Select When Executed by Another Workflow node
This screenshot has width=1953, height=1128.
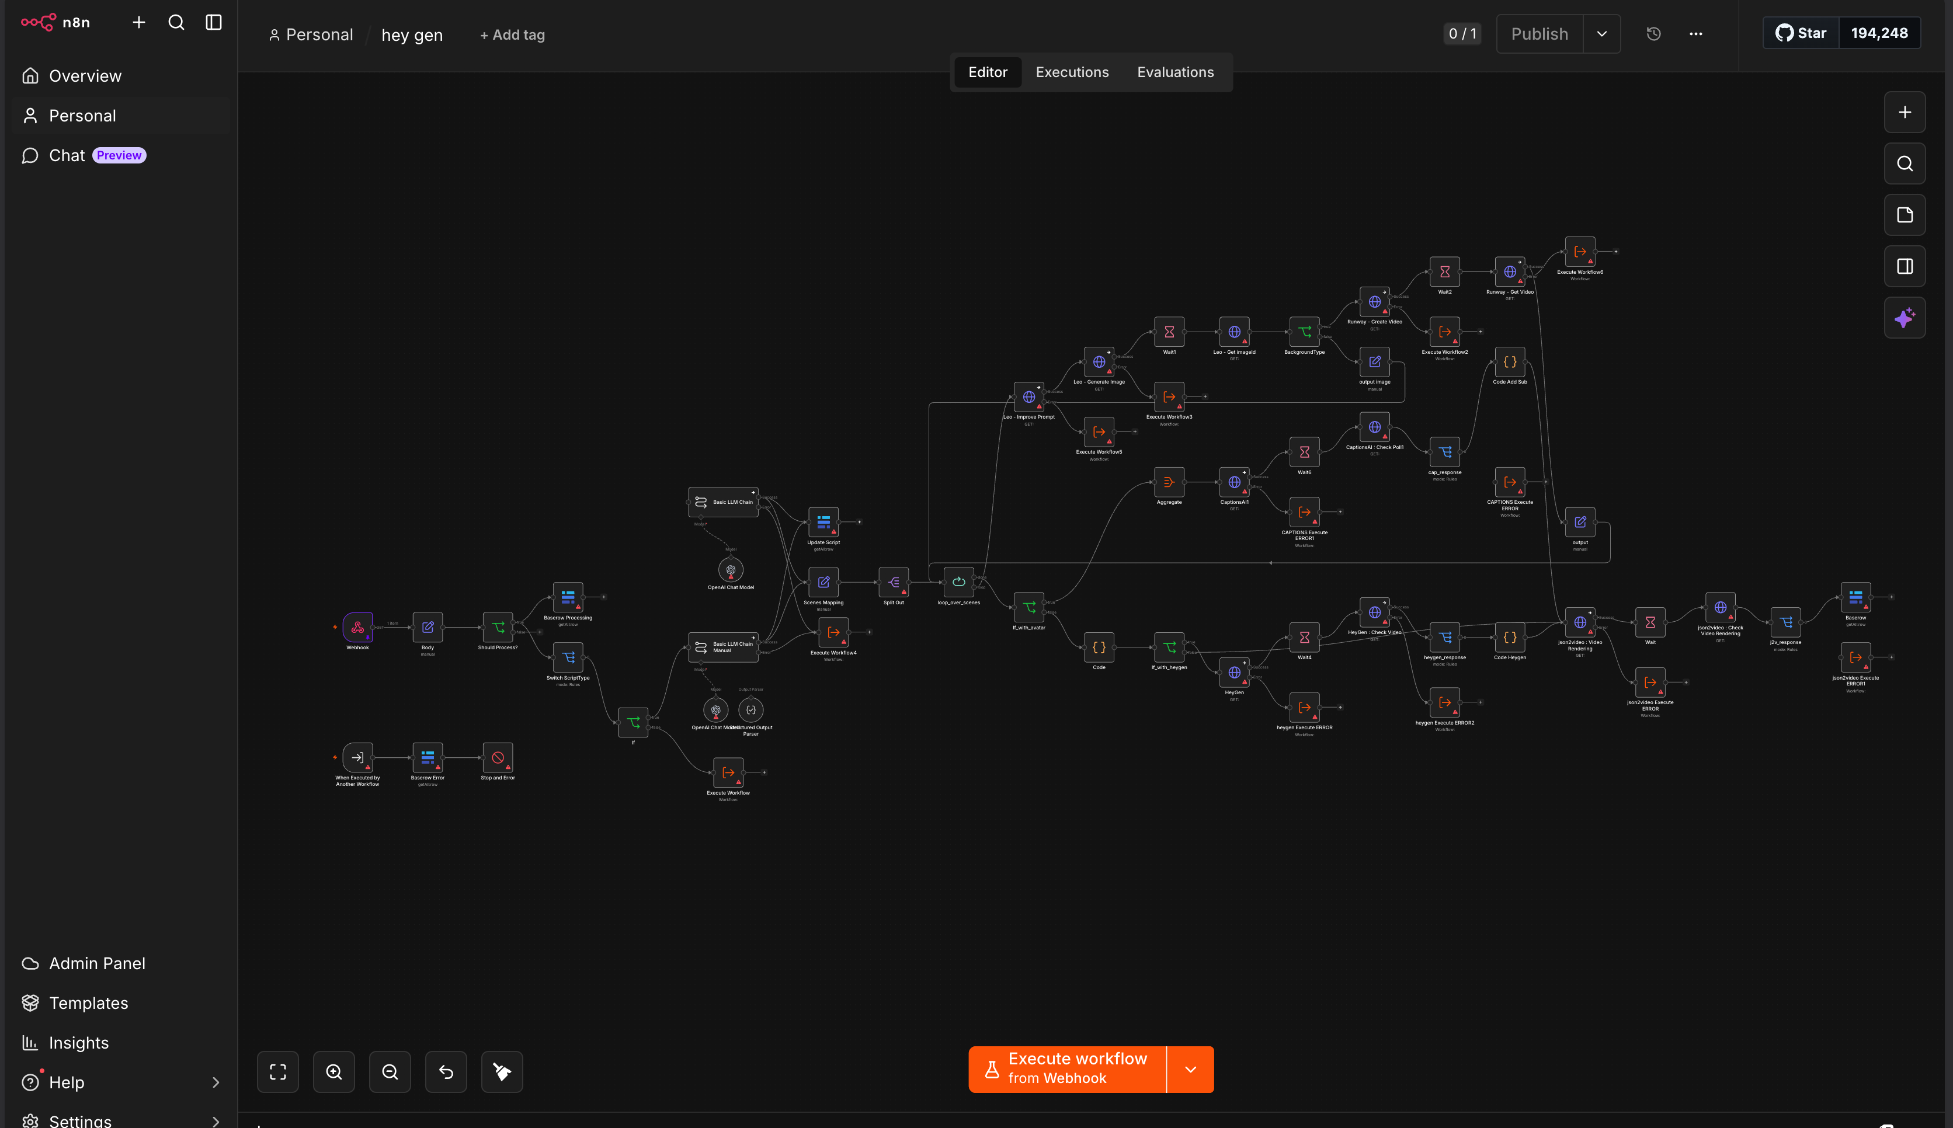(357, 758)
